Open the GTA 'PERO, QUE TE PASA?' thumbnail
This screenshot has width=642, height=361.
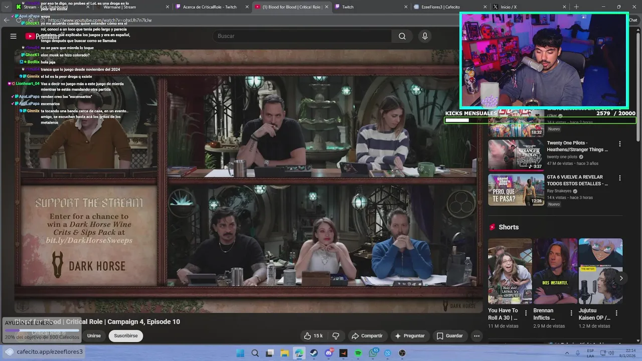(x=516, y=190)
